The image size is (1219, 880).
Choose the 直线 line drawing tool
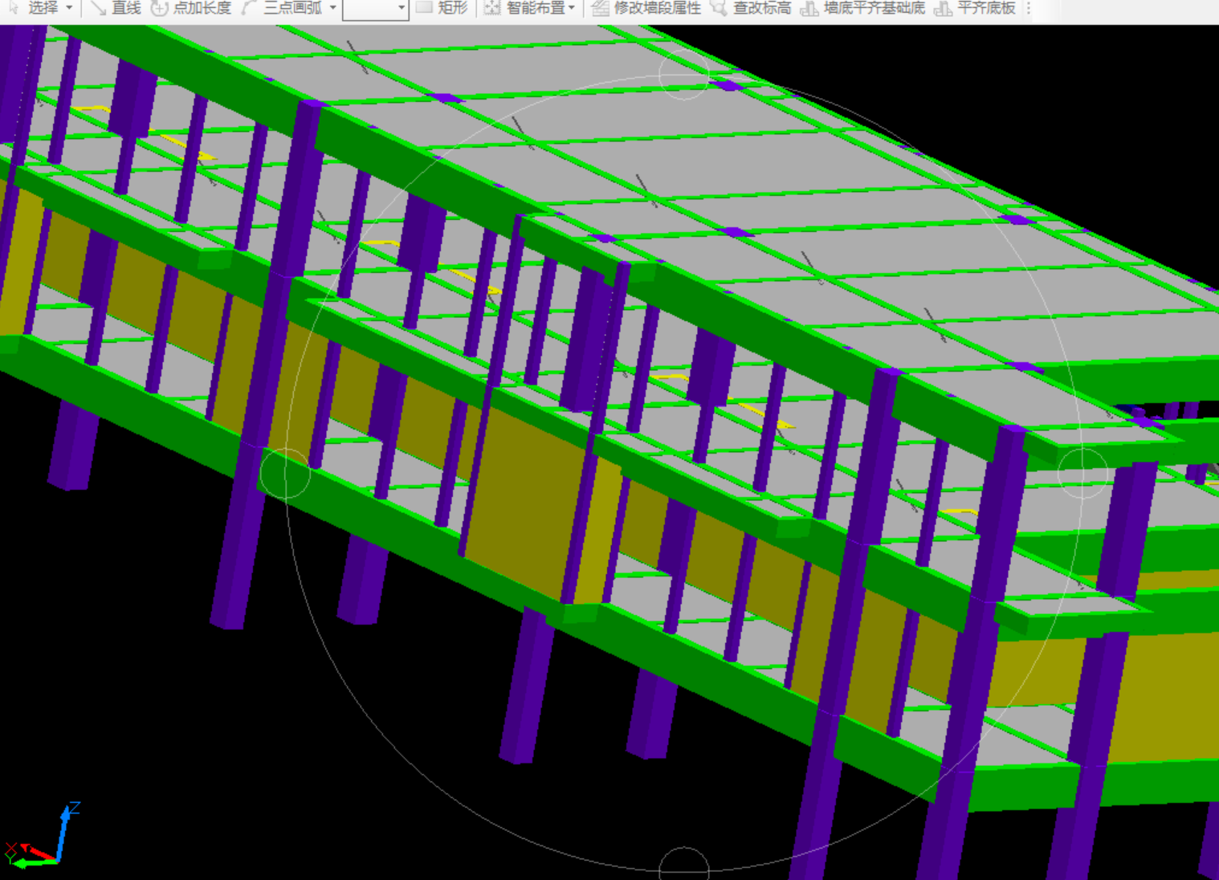coord(116,8)
